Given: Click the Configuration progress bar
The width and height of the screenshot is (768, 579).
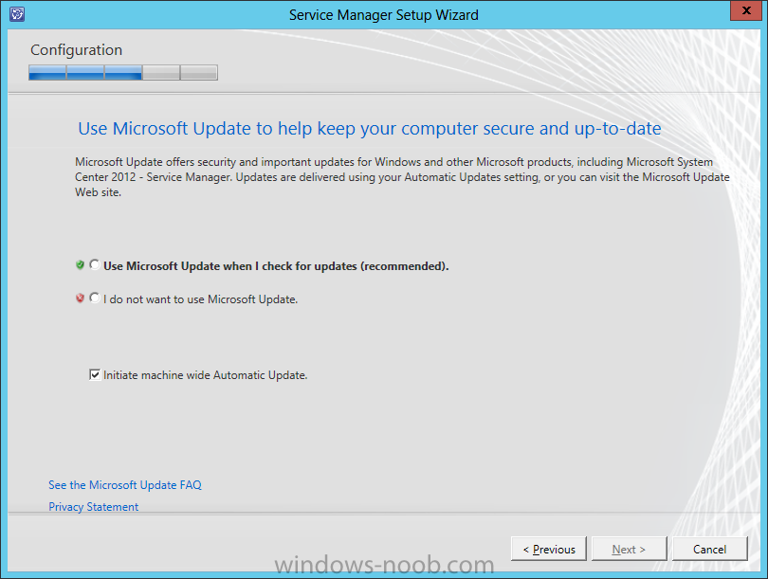Looking at the screenshot, I should [123, 72].
